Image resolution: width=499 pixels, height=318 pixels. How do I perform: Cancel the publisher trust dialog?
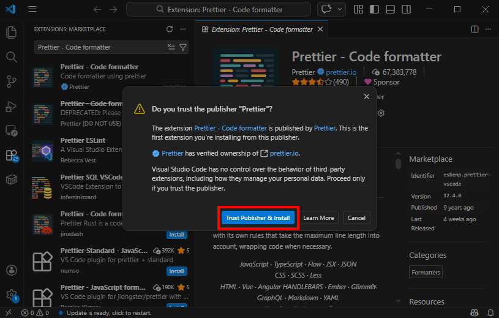pyautogui.click(x=356, y=218)
